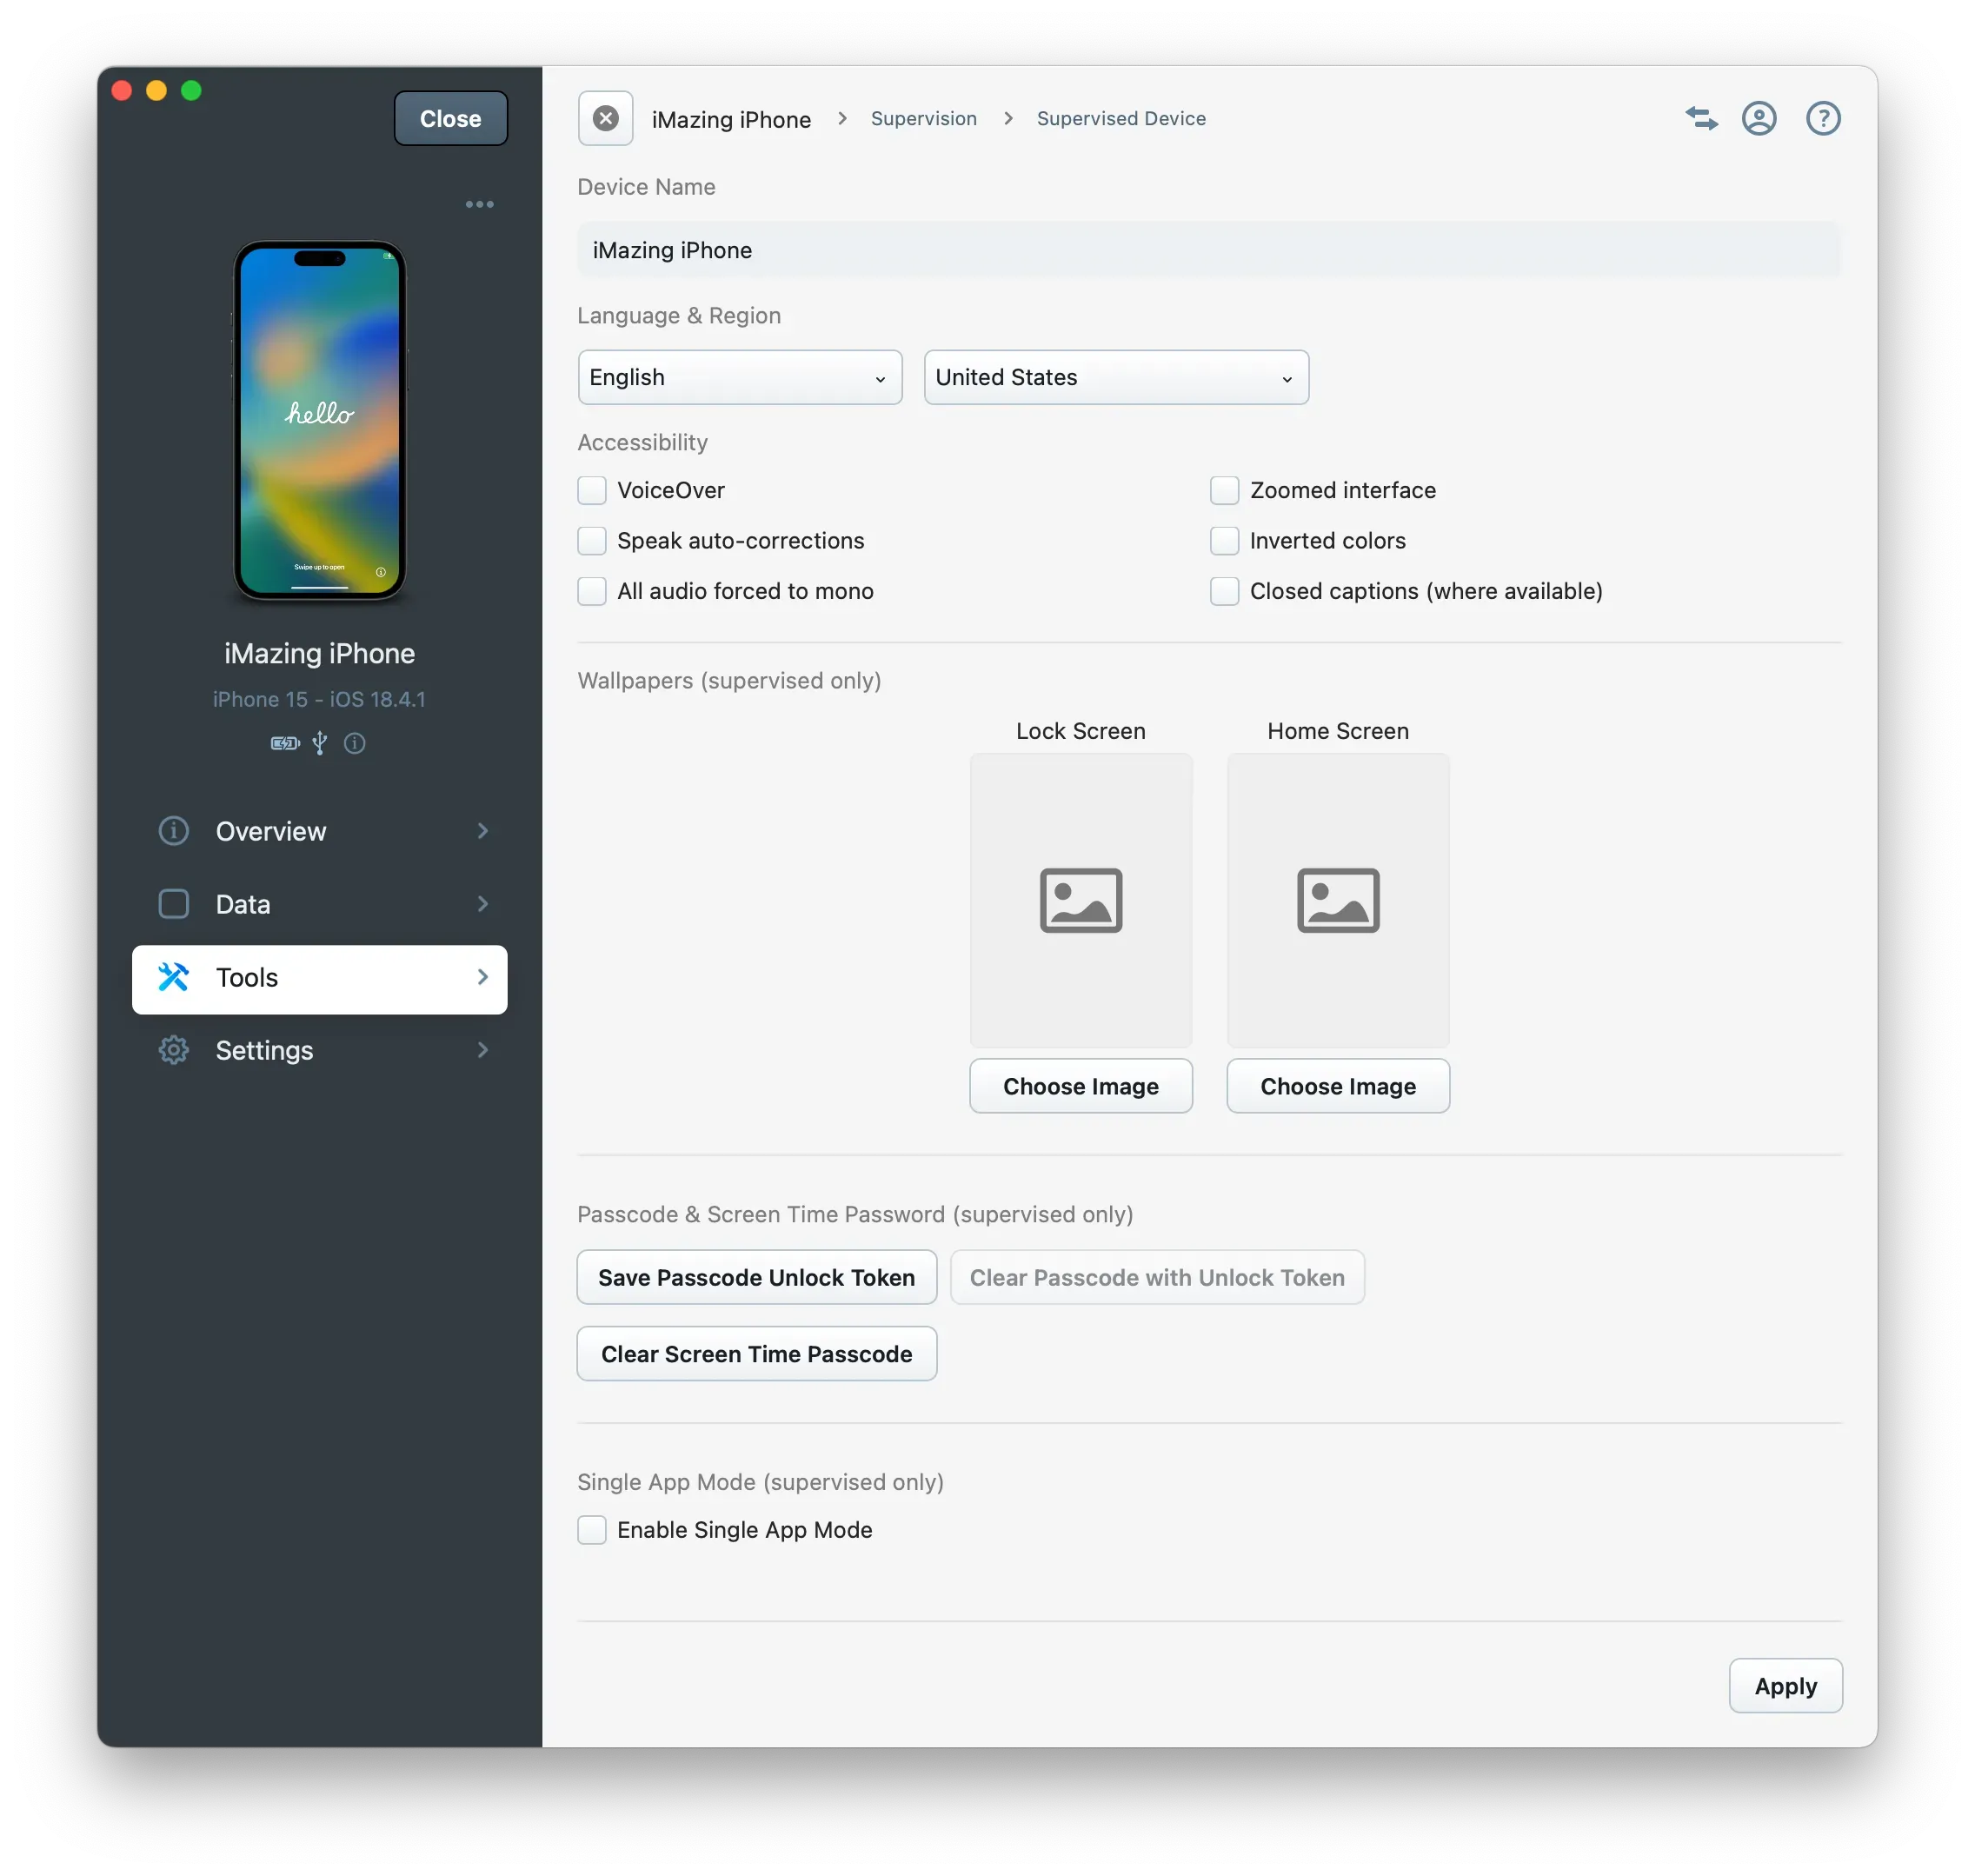Expand the Overview sidebar chevron

(x=483, y=831)
